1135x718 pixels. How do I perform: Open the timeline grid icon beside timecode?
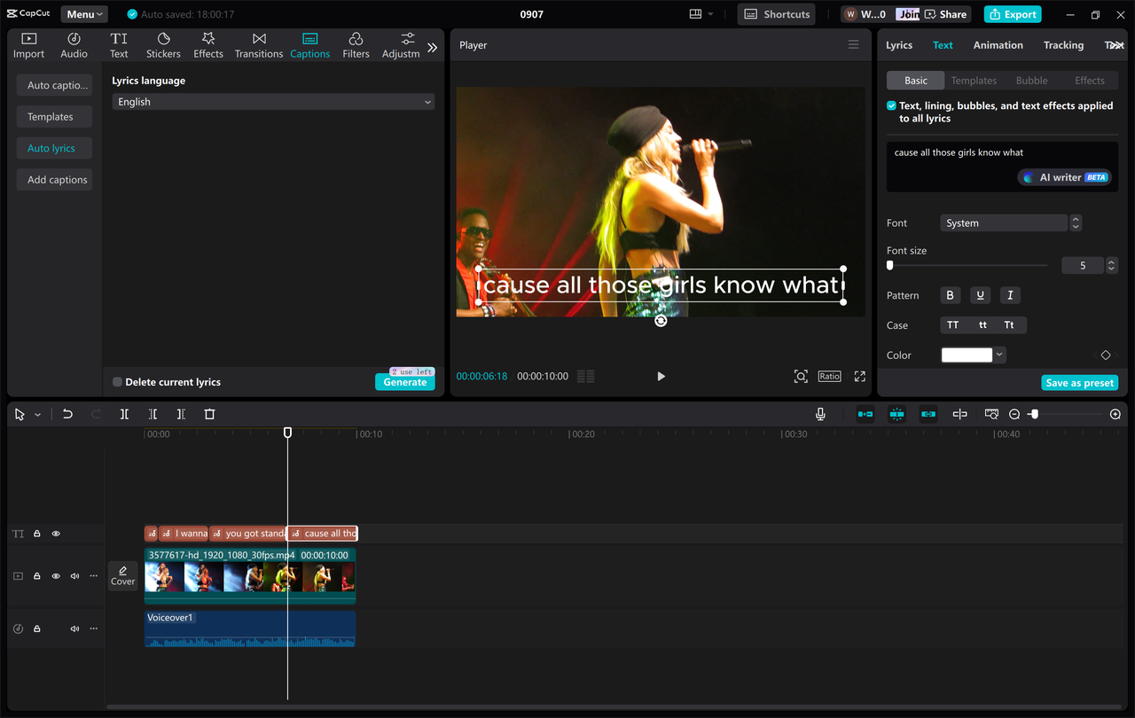coord(586,376)
